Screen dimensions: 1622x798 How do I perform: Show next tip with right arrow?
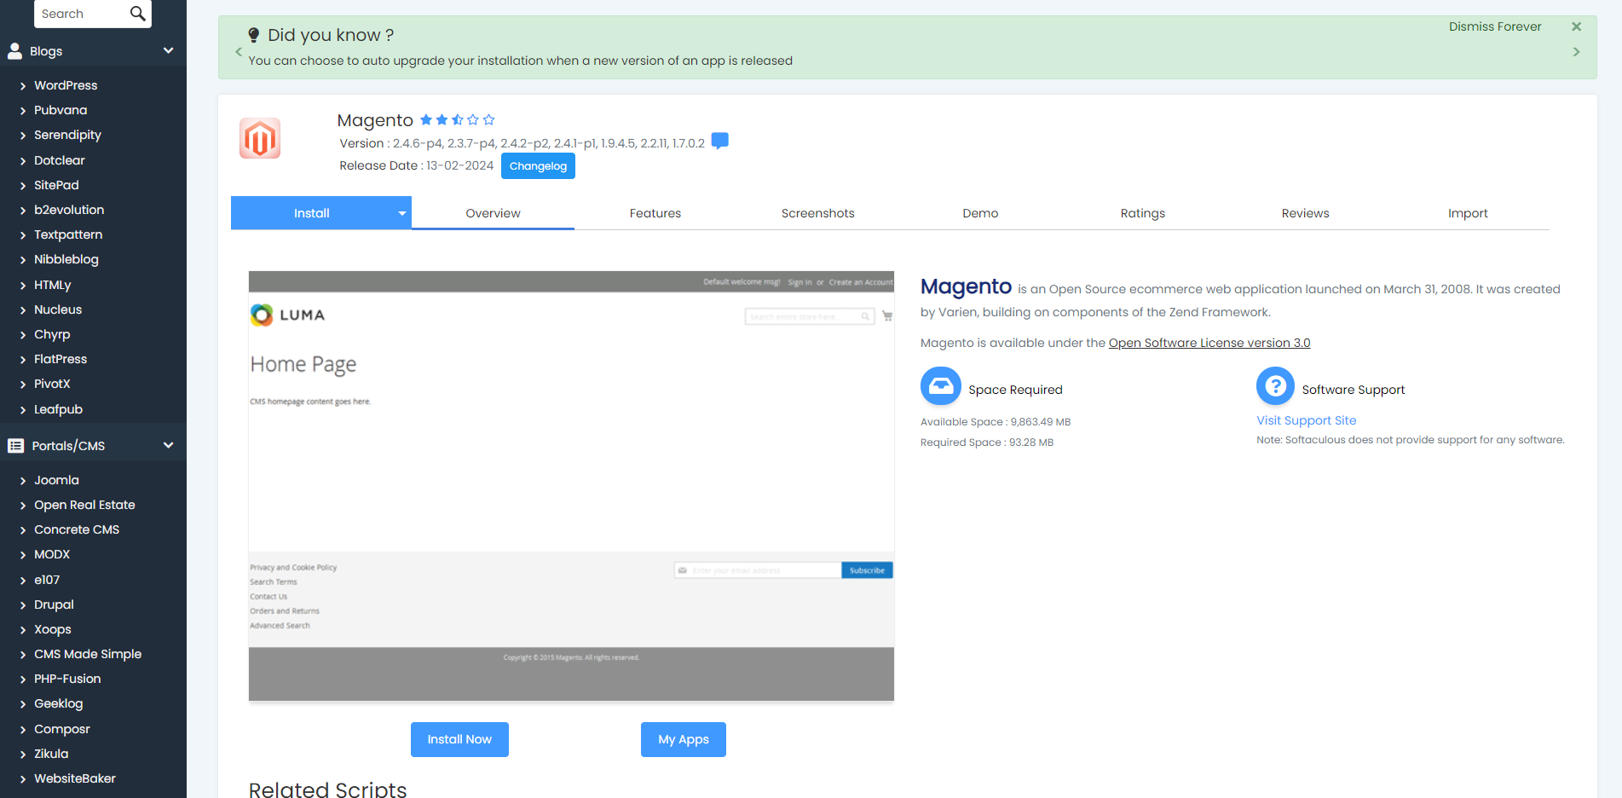coord(1576,51)
